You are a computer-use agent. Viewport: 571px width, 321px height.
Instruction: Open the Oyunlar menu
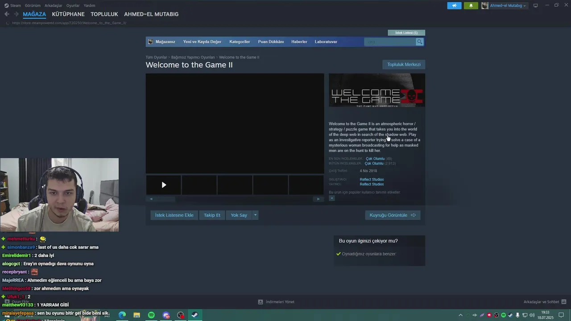(x=73, y=5)
